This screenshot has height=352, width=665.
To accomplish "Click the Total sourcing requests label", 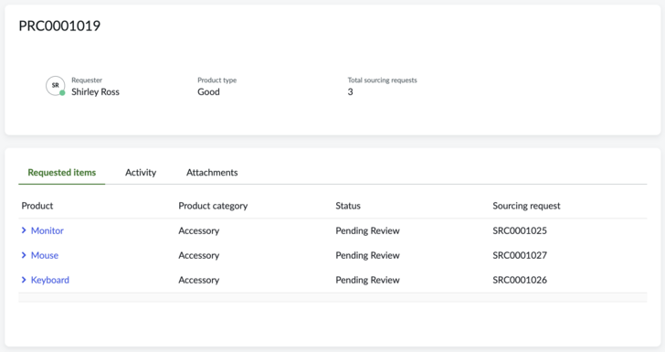I will tap(383, 80).
